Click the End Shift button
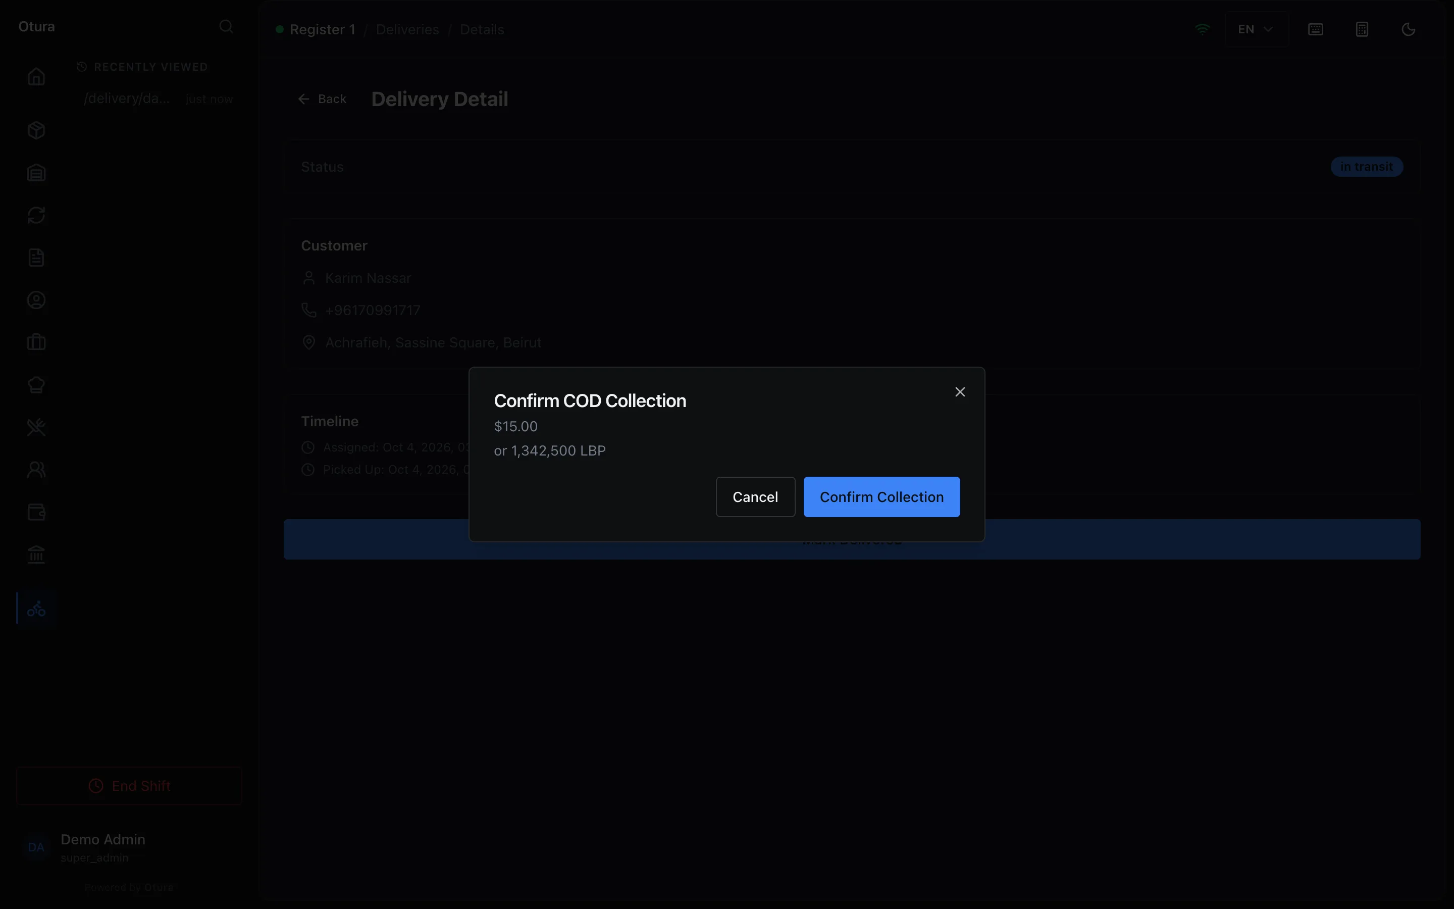 (129, 786)
